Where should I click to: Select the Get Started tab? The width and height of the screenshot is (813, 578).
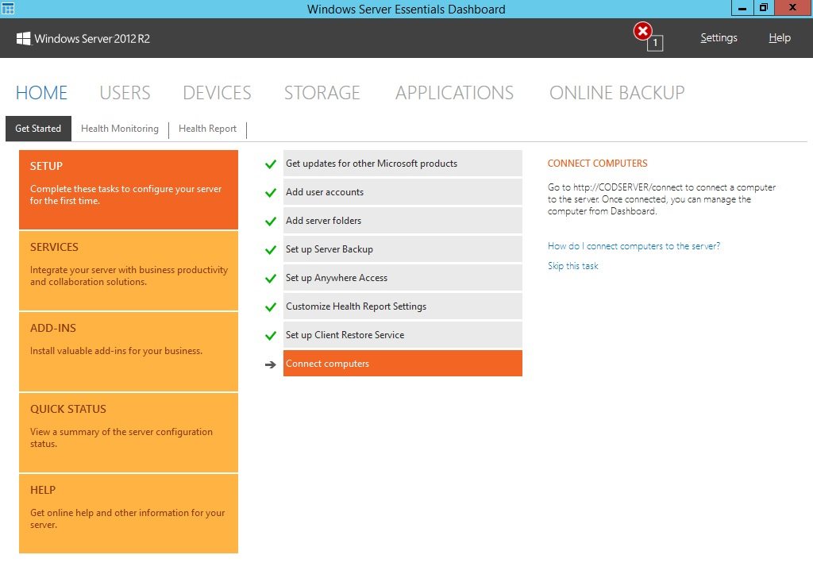tap(38, 129)
